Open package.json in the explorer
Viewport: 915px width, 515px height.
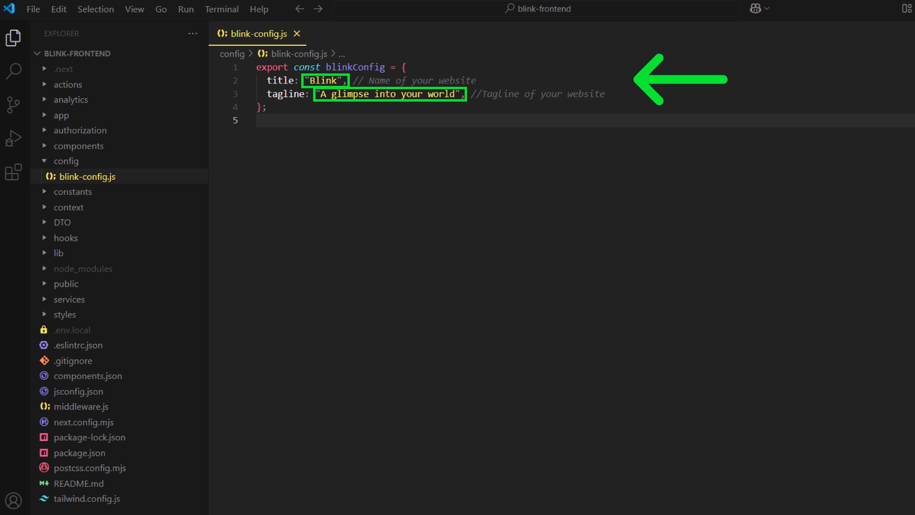point(79,453)
